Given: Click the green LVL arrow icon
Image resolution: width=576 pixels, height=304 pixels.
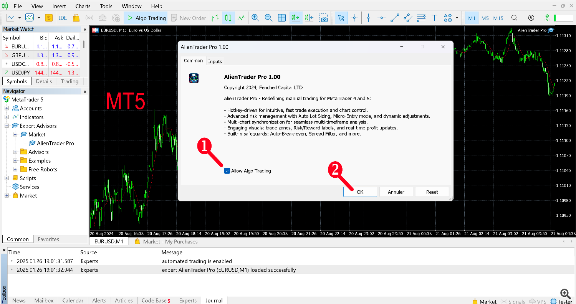Looking at the screenshot, I should (x=548, y=18).
